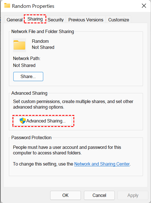Select the Not Shared text under Network Path
Screen dimensions: 151x203
pos(24,65)
